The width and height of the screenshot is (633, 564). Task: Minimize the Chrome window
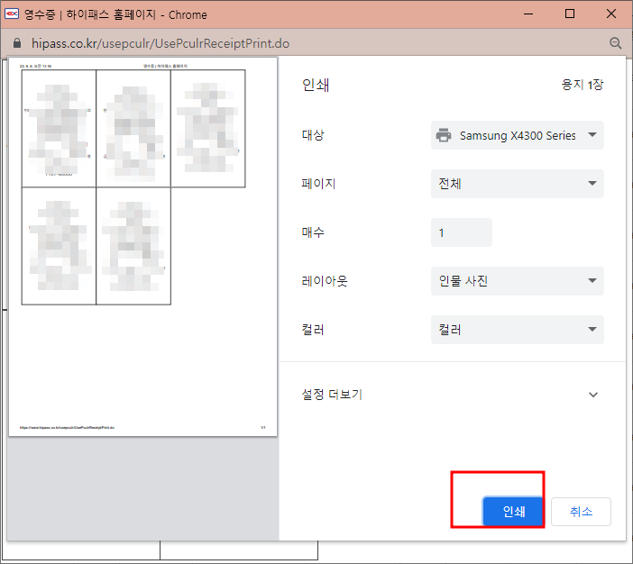528,14
